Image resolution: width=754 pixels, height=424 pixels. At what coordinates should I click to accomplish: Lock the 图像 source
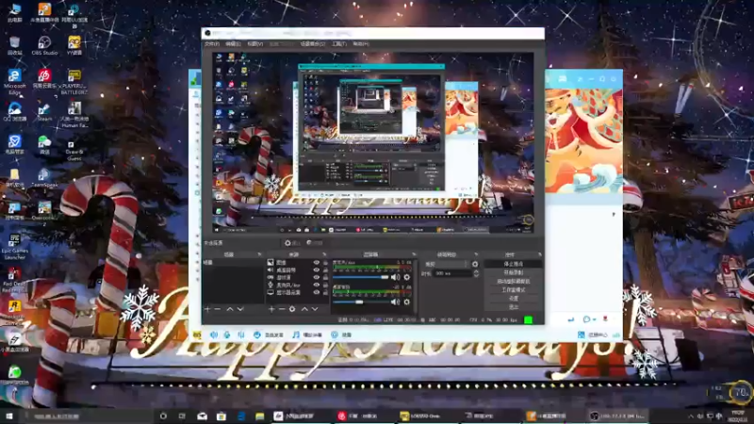click(x=325, y=263)
